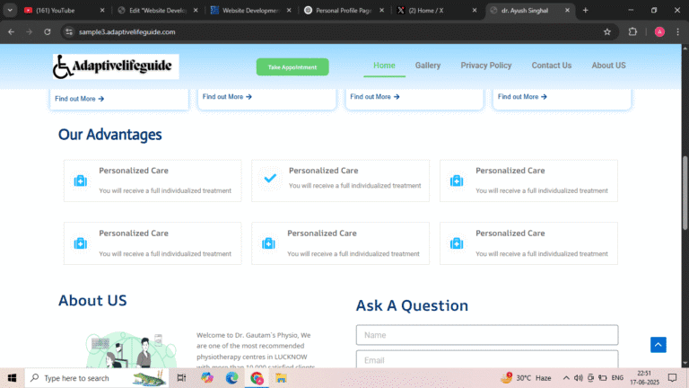The height and width of the screenshot is (388, 689).
Task: Click the checkmark icon in Personalized Care card
Action: [x=270, y=178]
